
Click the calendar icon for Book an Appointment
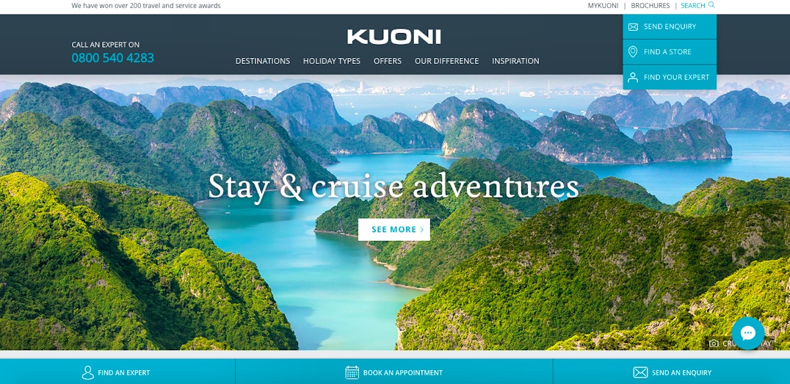[x=352, y=372]
